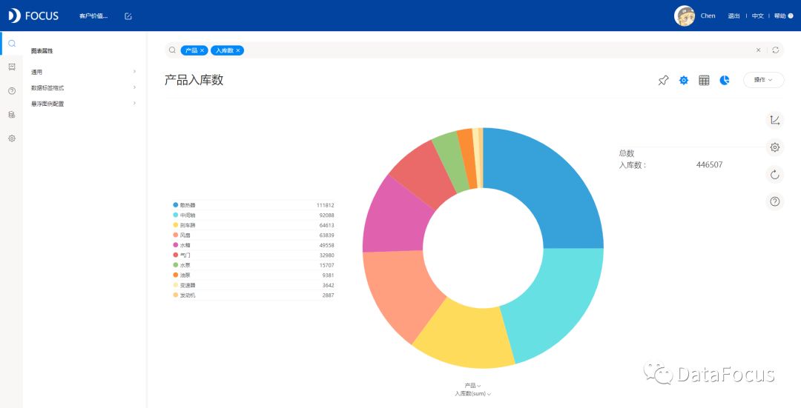Open the 入库数(sum) dropdown below chart

[473, 394]
